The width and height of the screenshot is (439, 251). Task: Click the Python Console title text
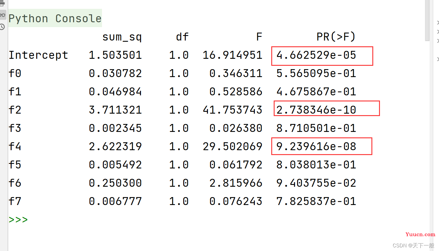tap(55, 19)
